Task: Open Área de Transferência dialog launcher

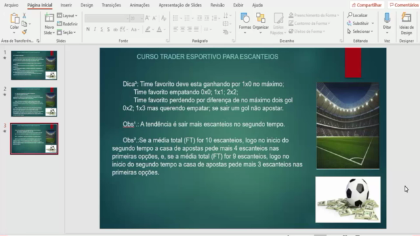Action: pos(38,41)
